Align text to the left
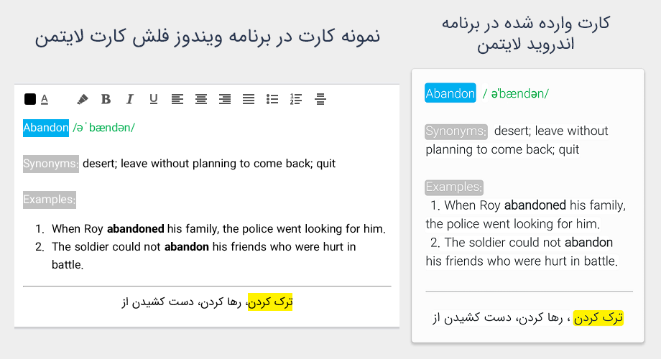Screen dimensions: 661x359 [x=177, y=99]
